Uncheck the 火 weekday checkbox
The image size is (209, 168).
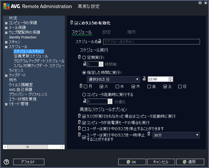tap(101, 87)
